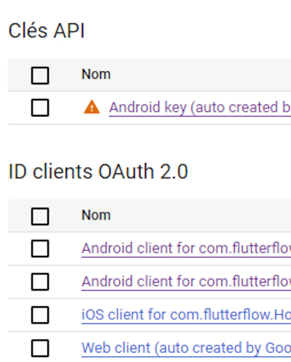The width and height of the screenshot is (291, 362).
Task: Click the grey header bar of the Clés API table
Action: (204, 75)
